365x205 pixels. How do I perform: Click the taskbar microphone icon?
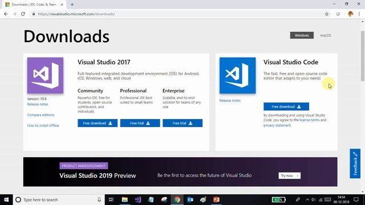click(99, 200)
